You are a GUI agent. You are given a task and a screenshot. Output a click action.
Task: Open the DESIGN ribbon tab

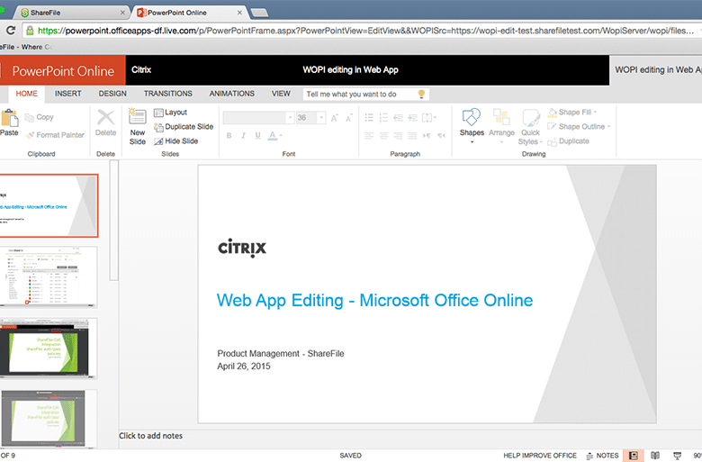pyautogui.click(x=112, y=94)
